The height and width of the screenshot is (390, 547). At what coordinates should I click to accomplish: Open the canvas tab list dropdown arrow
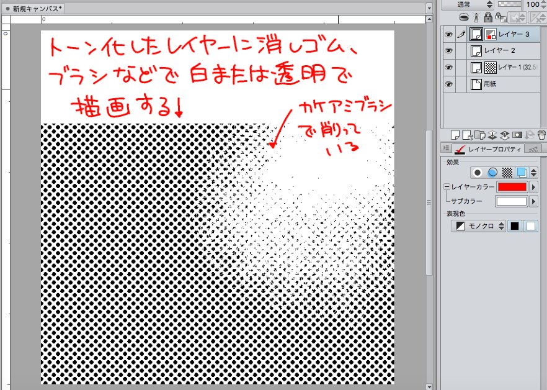[x=429, y=7]
